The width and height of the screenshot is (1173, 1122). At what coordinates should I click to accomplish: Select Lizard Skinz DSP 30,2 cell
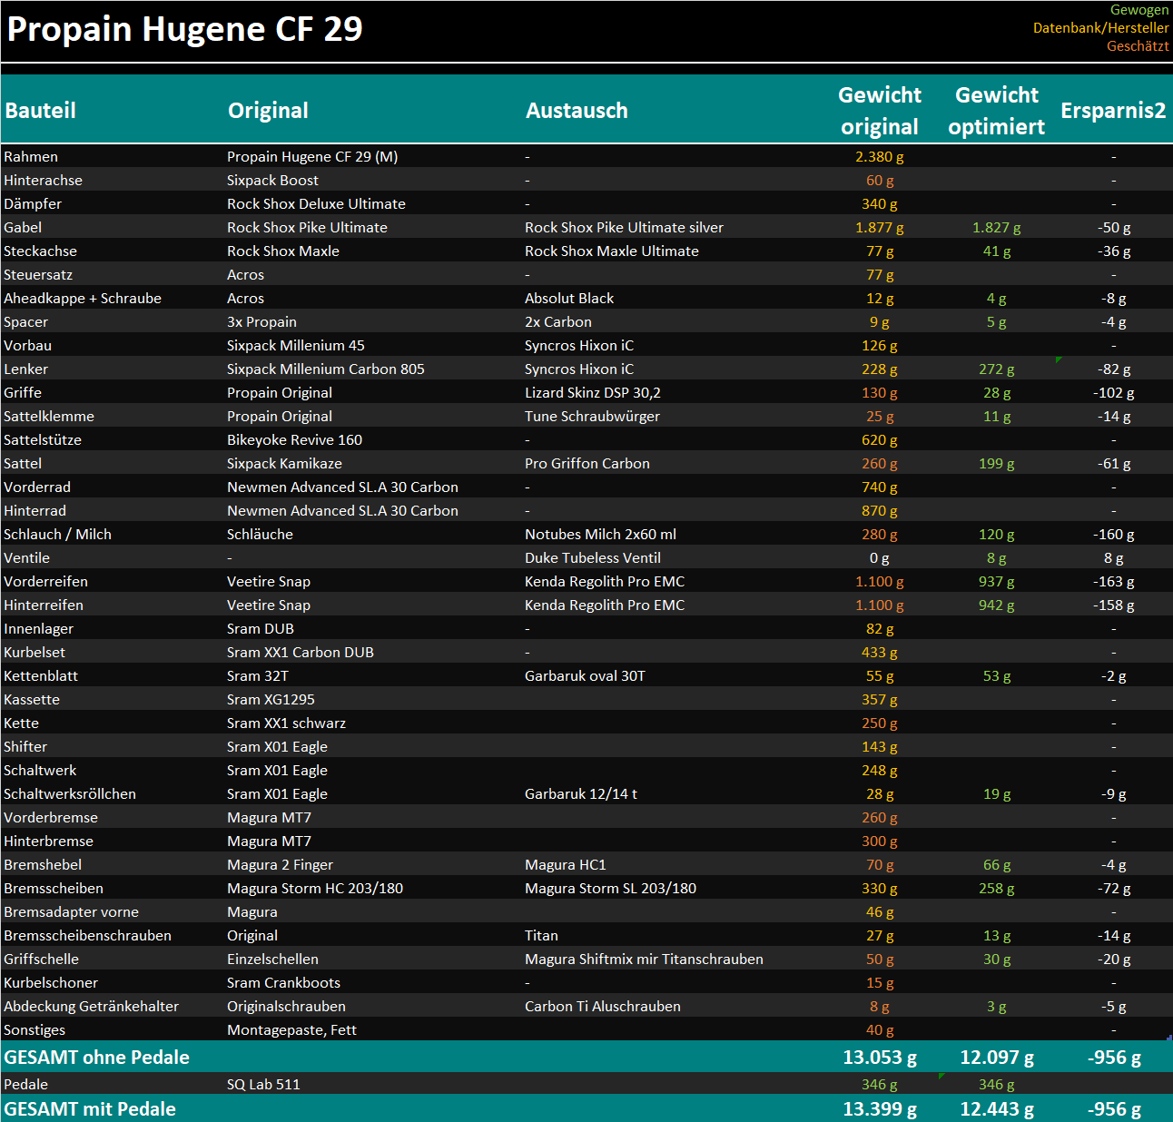(593, 393)
